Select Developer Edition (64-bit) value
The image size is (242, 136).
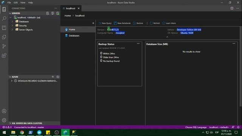pyautogui.click(x=189, y=29)
